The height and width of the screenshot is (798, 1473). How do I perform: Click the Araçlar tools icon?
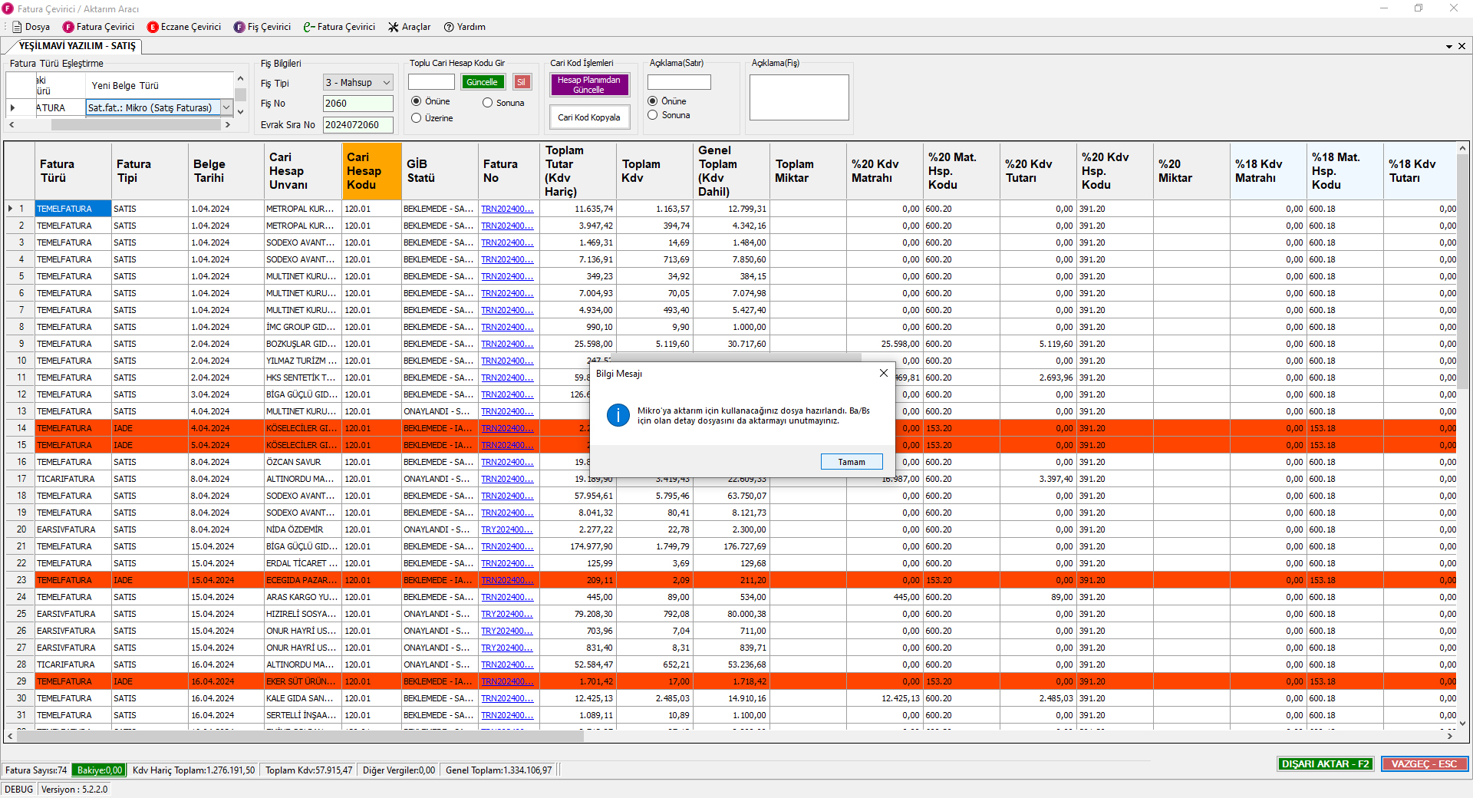[394, 27]
